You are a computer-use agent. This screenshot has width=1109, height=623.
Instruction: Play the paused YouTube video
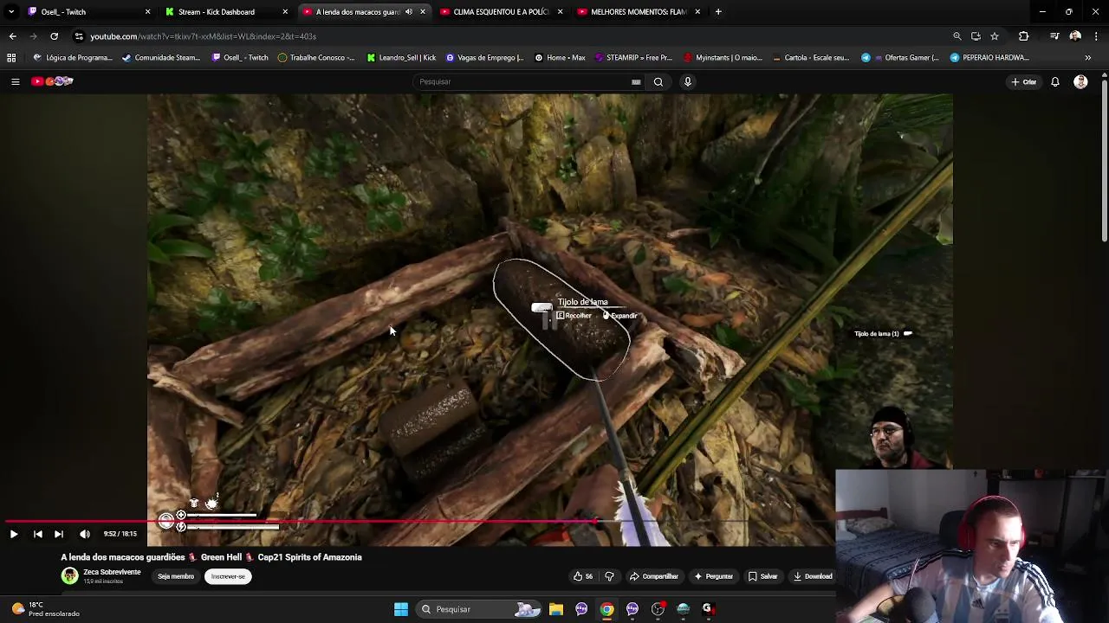[14, 534]
